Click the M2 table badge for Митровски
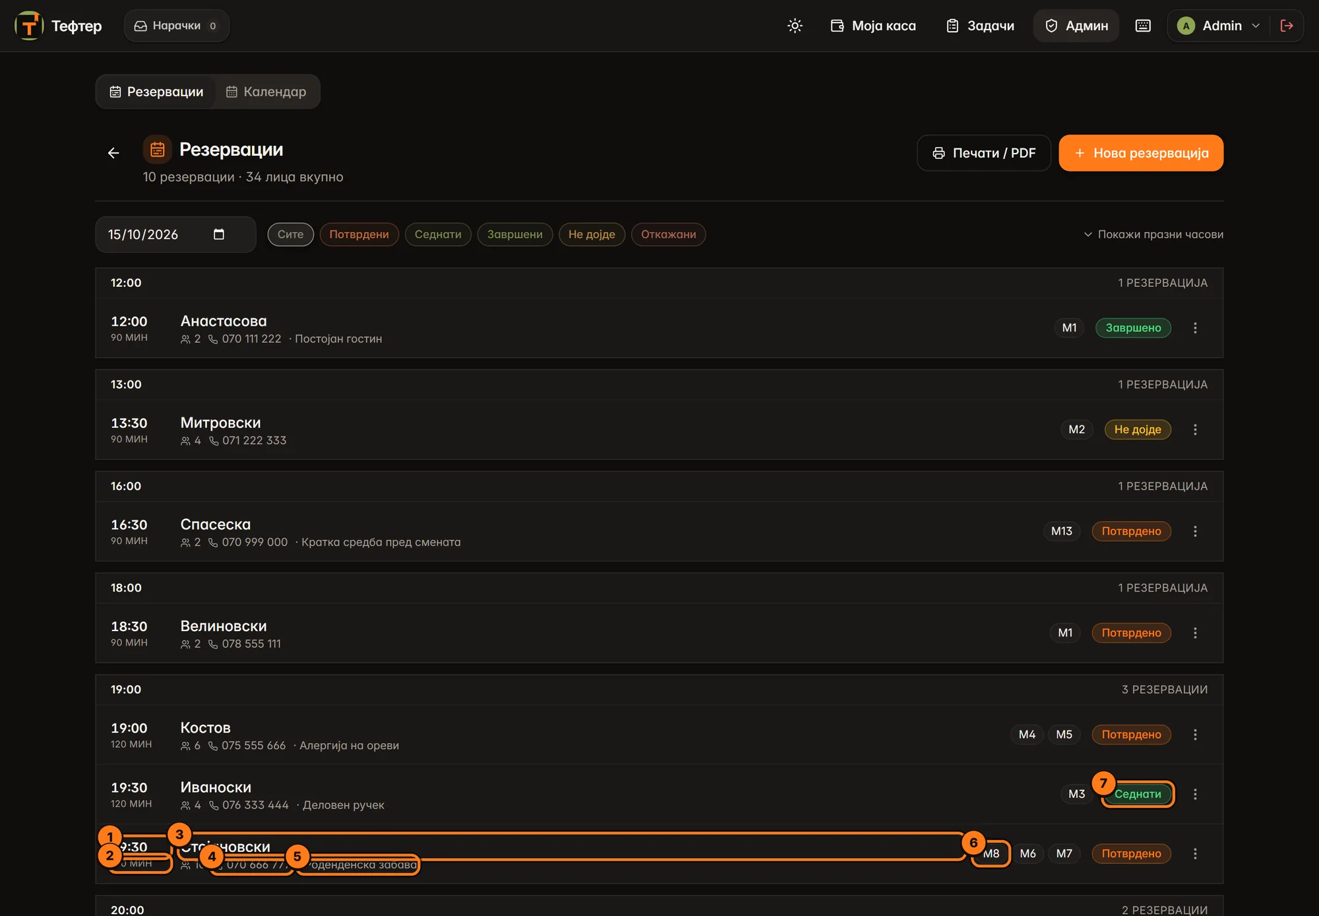This screenshot has width=1319, height=916. pyautogui.click(x=1076, y=429)
